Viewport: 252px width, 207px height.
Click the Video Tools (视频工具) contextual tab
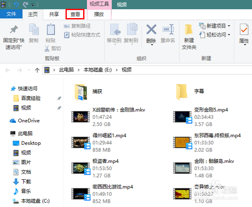[99, 4]
